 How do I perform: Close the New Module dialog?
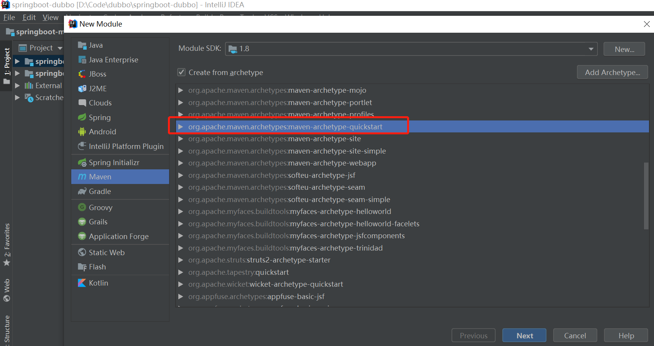point(647,24)
